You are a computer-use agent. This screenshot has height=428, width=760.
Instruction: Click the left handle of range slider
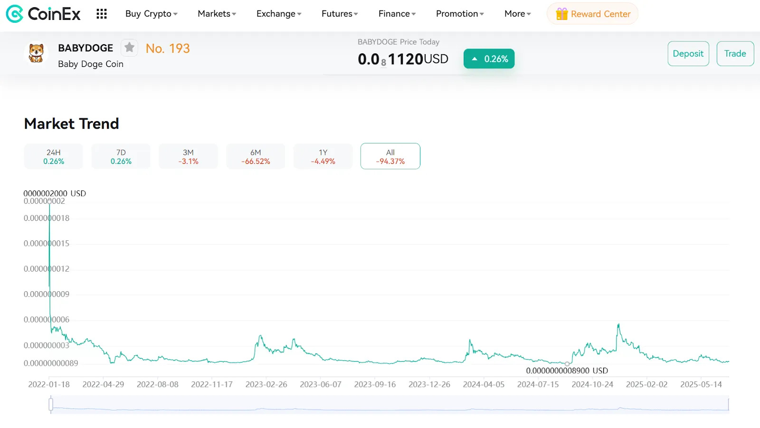pyautogui.click(x=51, y=404)
